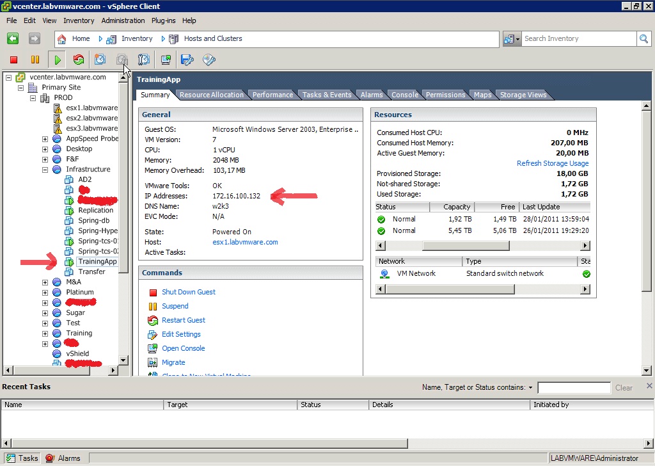This screenshot has width=655, height=466.
Task: Switch to the Performance tab
Action: pyautogui.click(x=272, y=95)
